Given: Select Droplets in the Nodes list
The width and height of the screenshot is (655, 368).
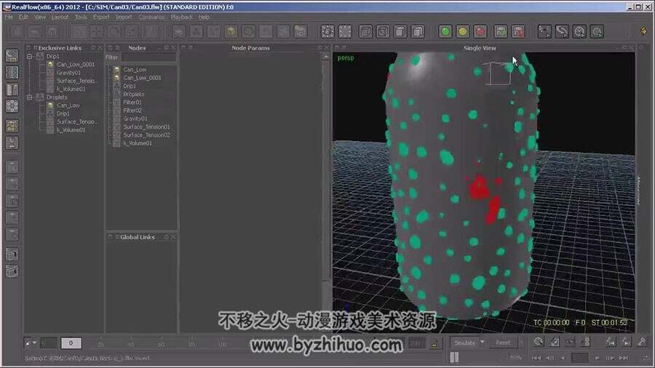Looking at the screenshot, I should pos(133,95).
